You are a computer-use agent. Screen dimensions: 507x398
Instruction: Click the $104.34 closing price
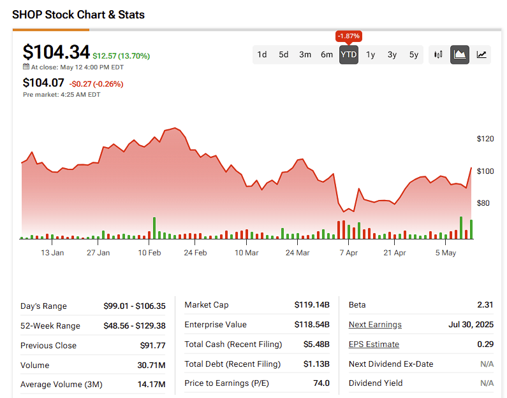tap(56, 52)
